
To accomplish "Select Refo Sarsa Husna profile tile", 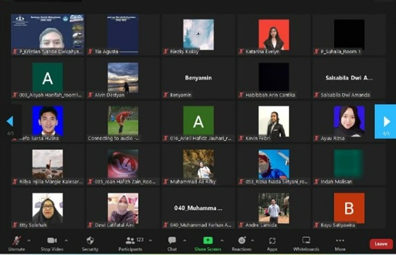I will 48,121.
